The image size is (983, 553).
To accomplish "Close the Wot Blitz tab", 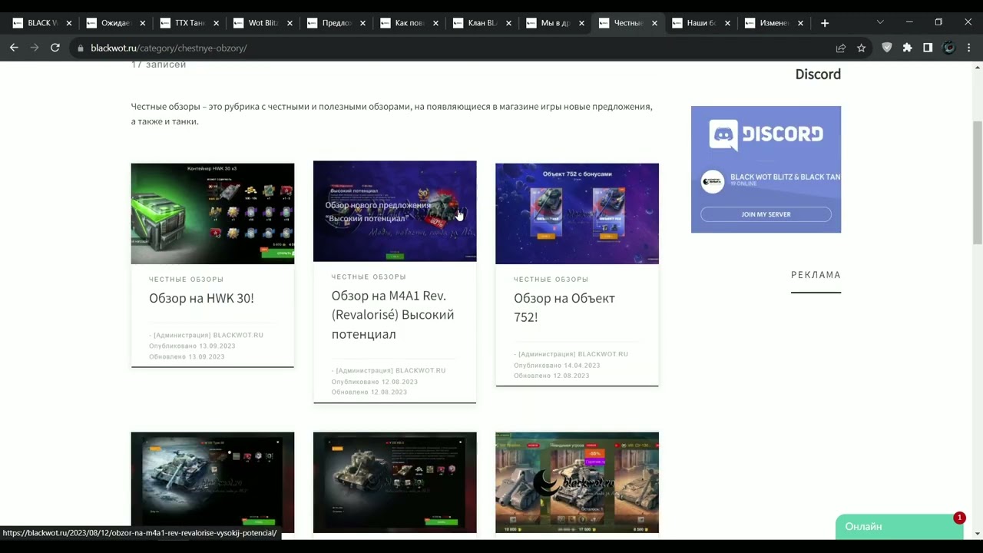I will 290,23.
